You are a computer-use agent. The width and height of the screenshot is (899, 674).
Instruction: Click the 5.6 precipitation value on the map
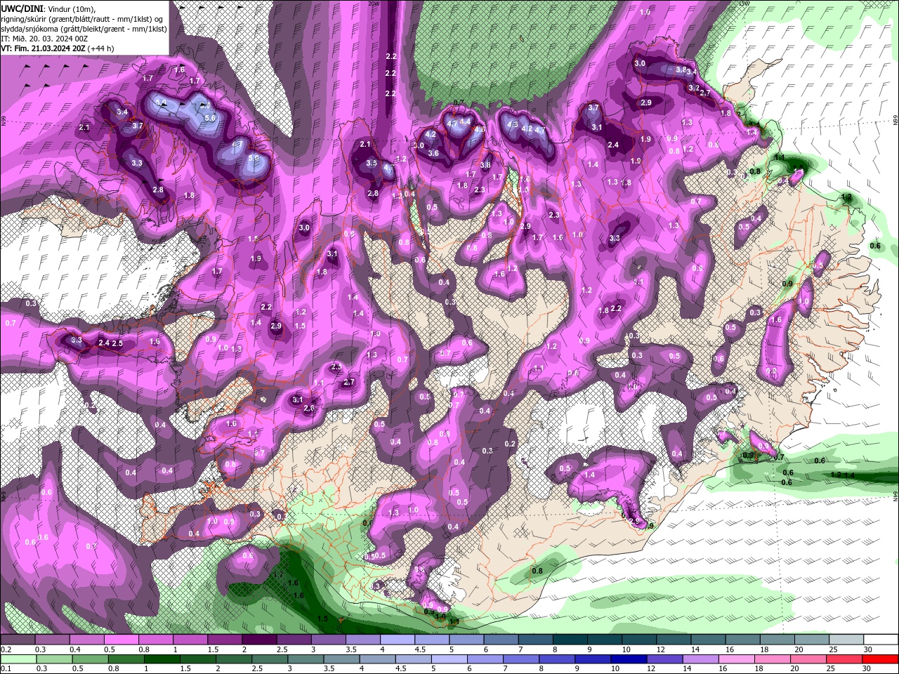click(209, 118)
